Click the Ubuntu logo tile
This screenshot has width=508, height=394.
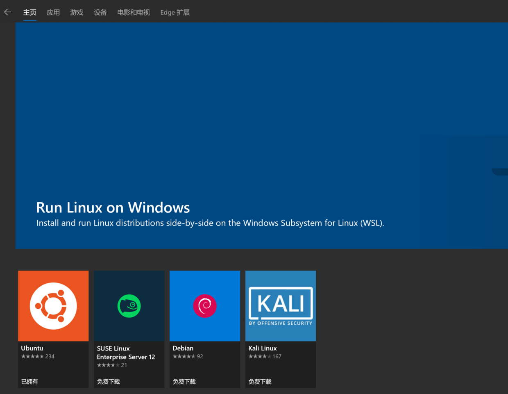click(53, 306)
